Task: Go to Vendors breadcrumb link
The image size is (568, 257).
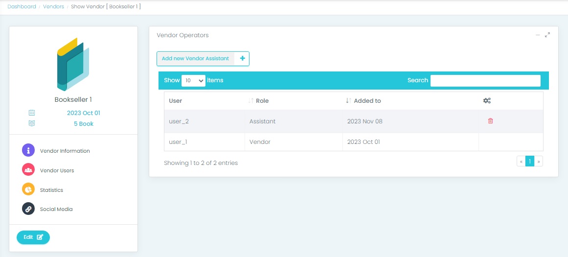Action: [x=53, y=7]
